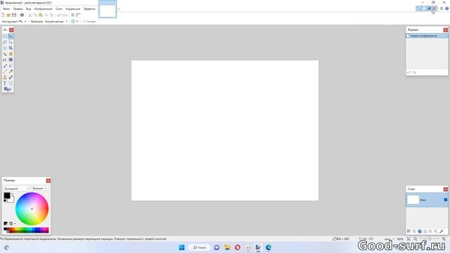This screenshot has width=450, height=253.
Task: Select the Recolor tool
Action: coord(11,77)
